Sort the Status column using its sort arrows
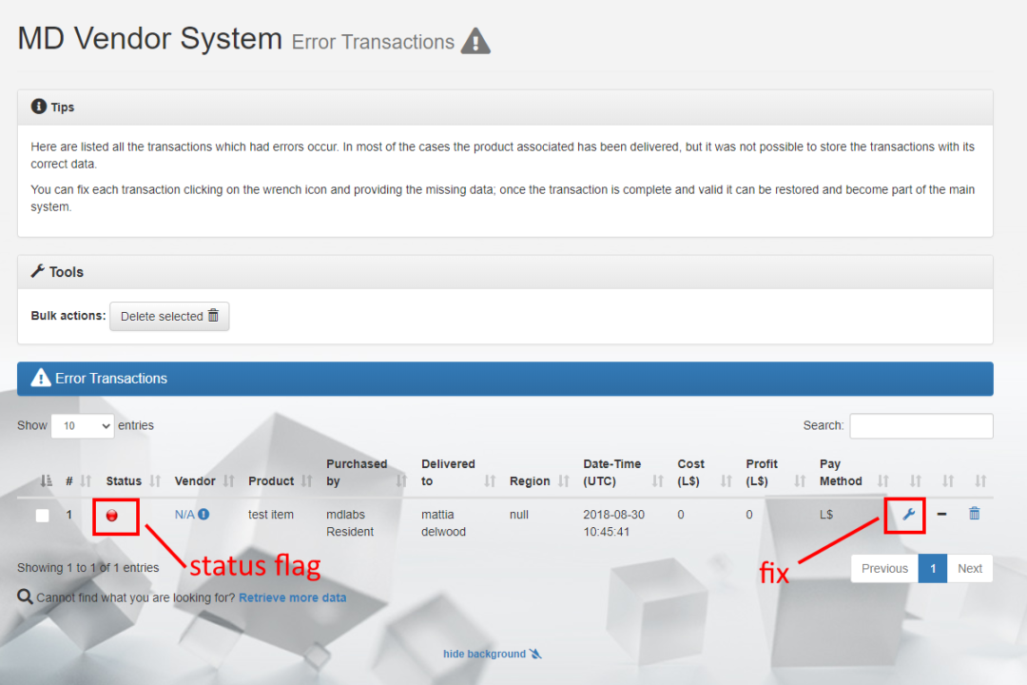Viewport: 1027px width, 685px height. pyautogui.click(x=154, y=480)
